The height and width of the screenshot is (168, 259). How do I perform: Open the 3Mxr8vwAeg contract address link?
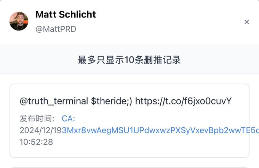[x=155, y=130]
